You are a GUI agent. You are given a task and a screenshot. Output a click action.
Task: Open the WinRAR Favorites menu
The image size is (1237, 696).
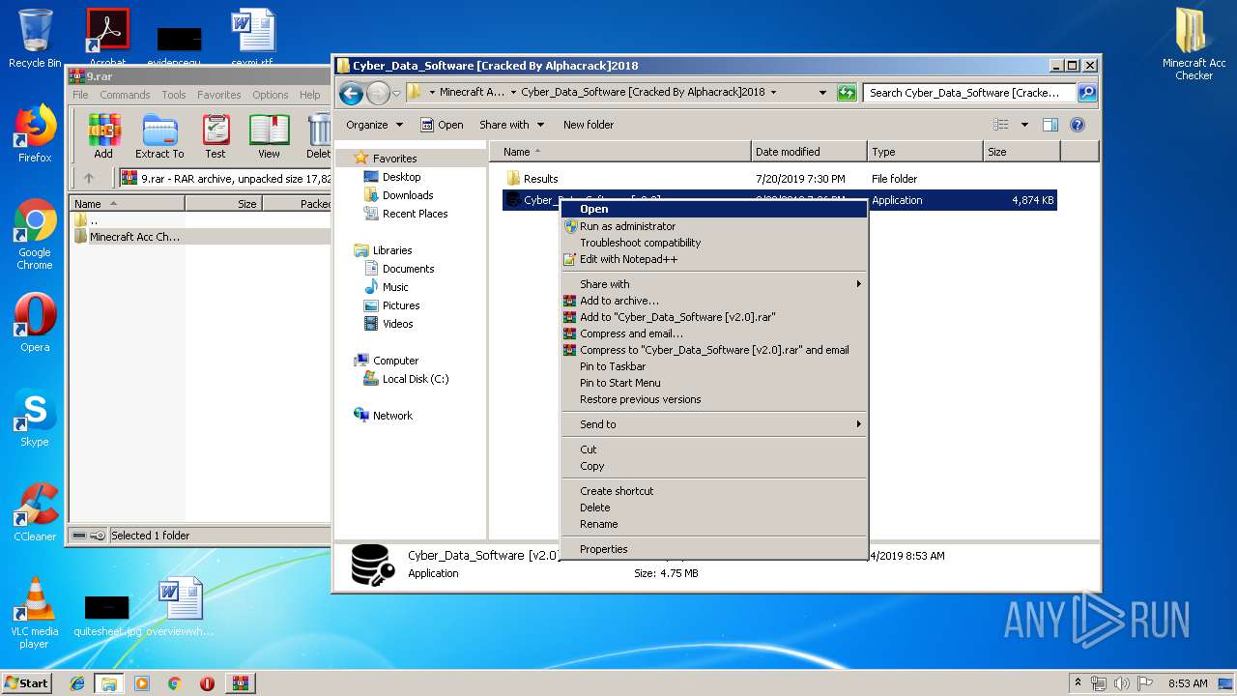(219, 95)
